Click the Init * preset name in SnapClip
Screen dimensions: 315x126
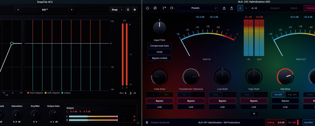[x=45, y=10]
